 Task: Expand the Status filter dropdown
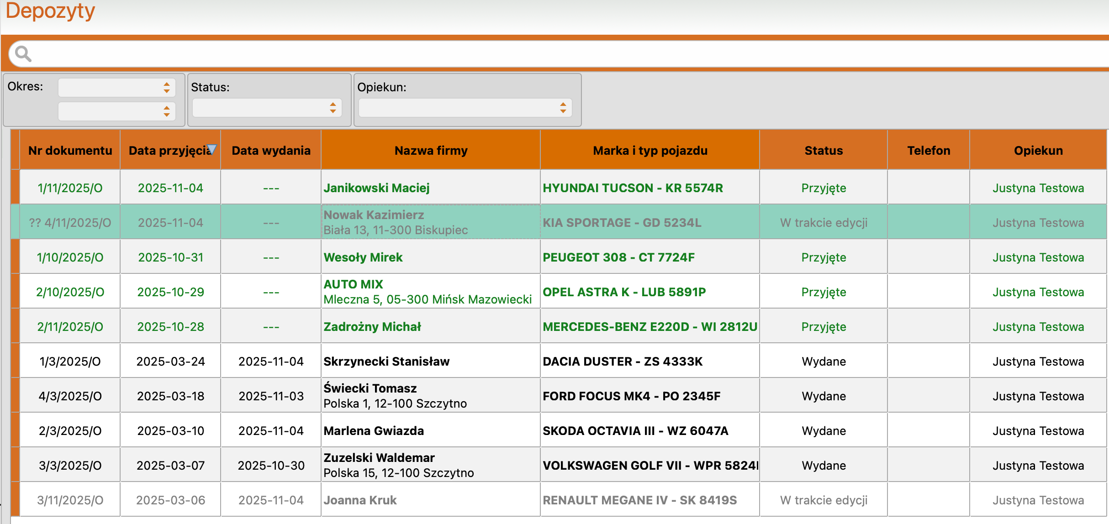click(267, 108)
